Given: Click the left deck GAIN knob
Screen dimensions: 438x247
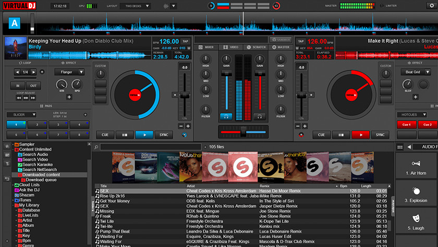Looking at the screenshot, I should click(226, 60).
